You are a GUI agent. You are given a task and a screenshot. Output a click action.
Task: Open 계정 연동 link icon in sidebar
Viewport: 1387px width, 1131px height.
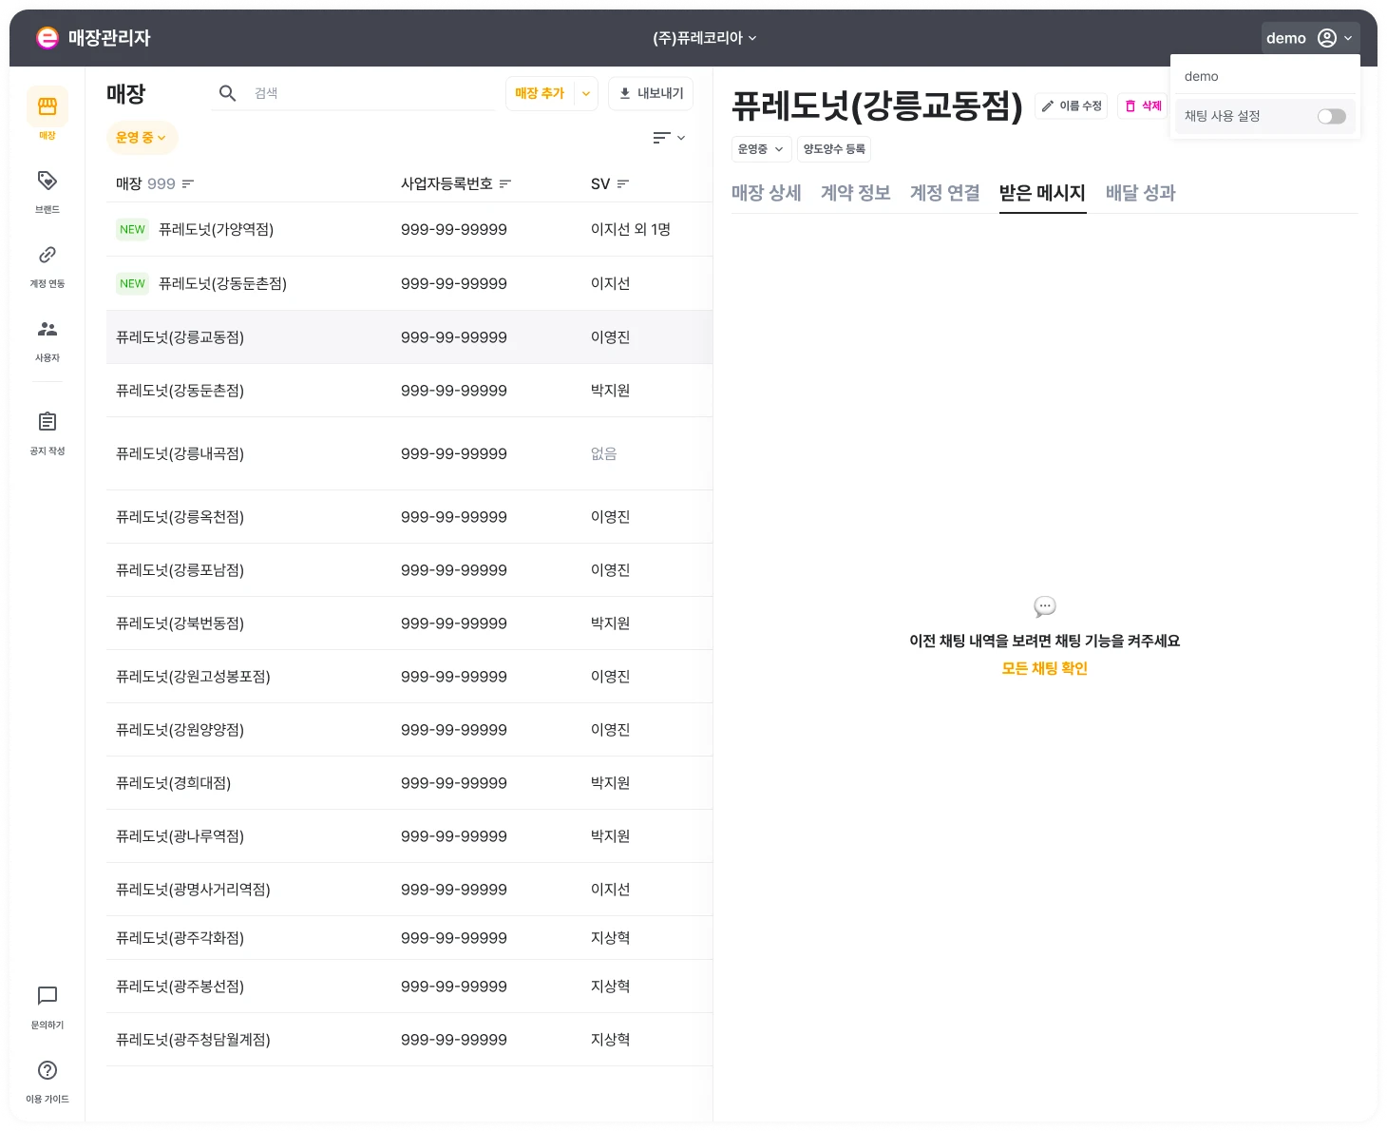(47, 256)
